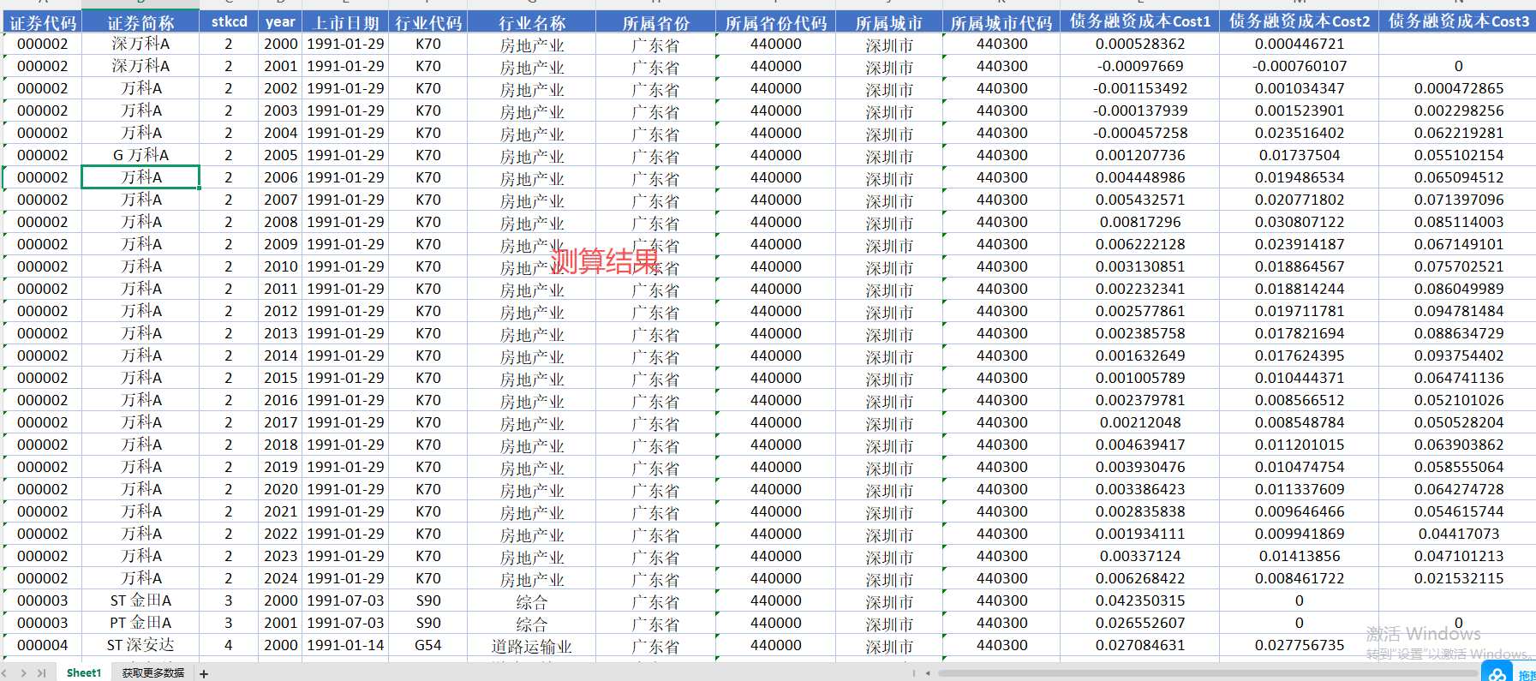Select the 债务融资成本Cost3 header cell

click(x=1458, y=22)
